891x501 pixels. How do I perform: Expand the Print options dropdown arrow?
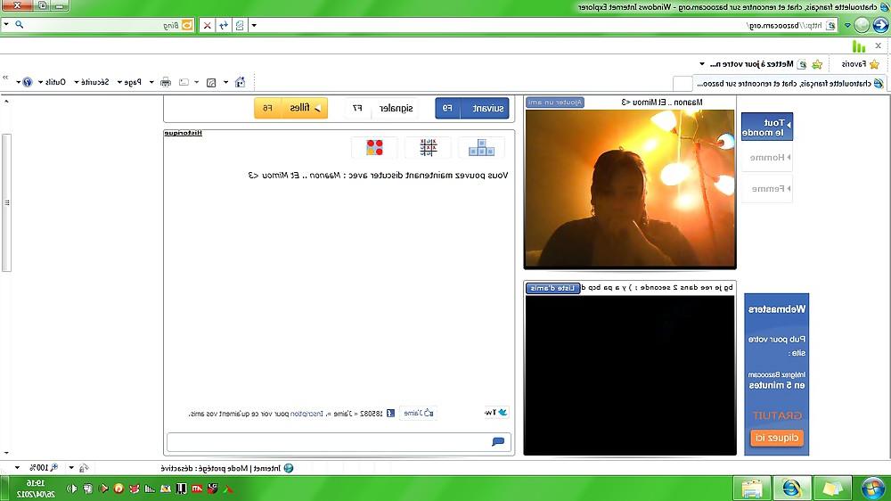tap(151, 82)
